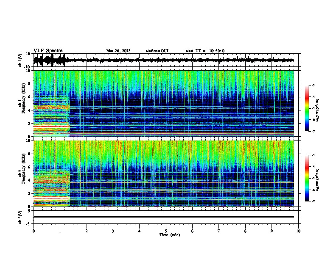Click "6" on ch.2 frequency axis
This screenshot has width=336, height=259.
pos(29,167)
